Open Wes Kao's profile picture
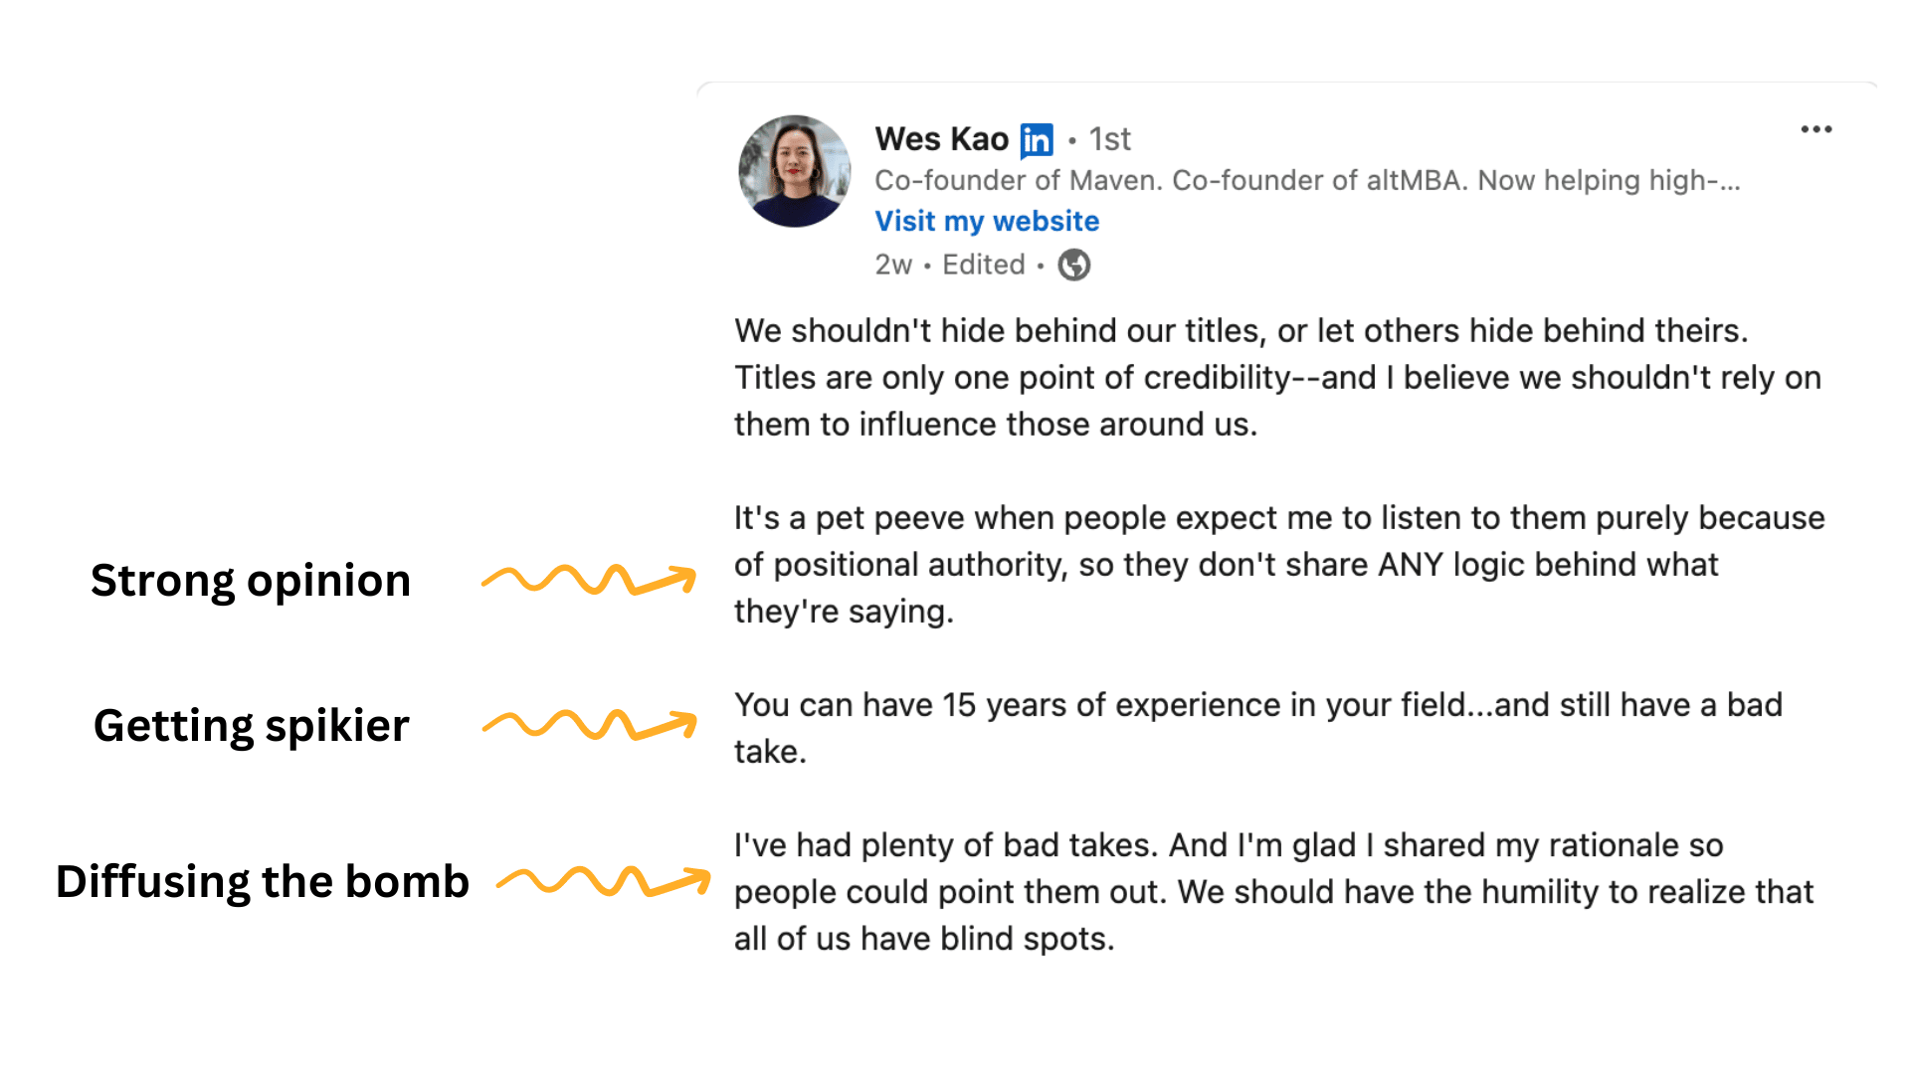The width and height of the screenshot is (1910, 1074). 795,171
